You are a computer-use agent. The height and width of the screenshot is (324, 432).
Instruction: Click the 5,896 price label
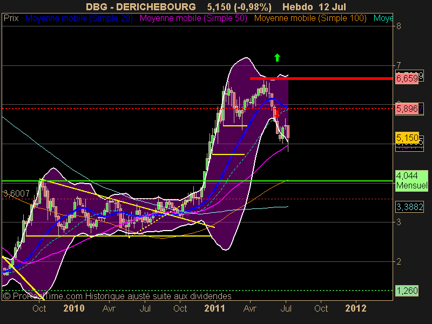(407, 109)
